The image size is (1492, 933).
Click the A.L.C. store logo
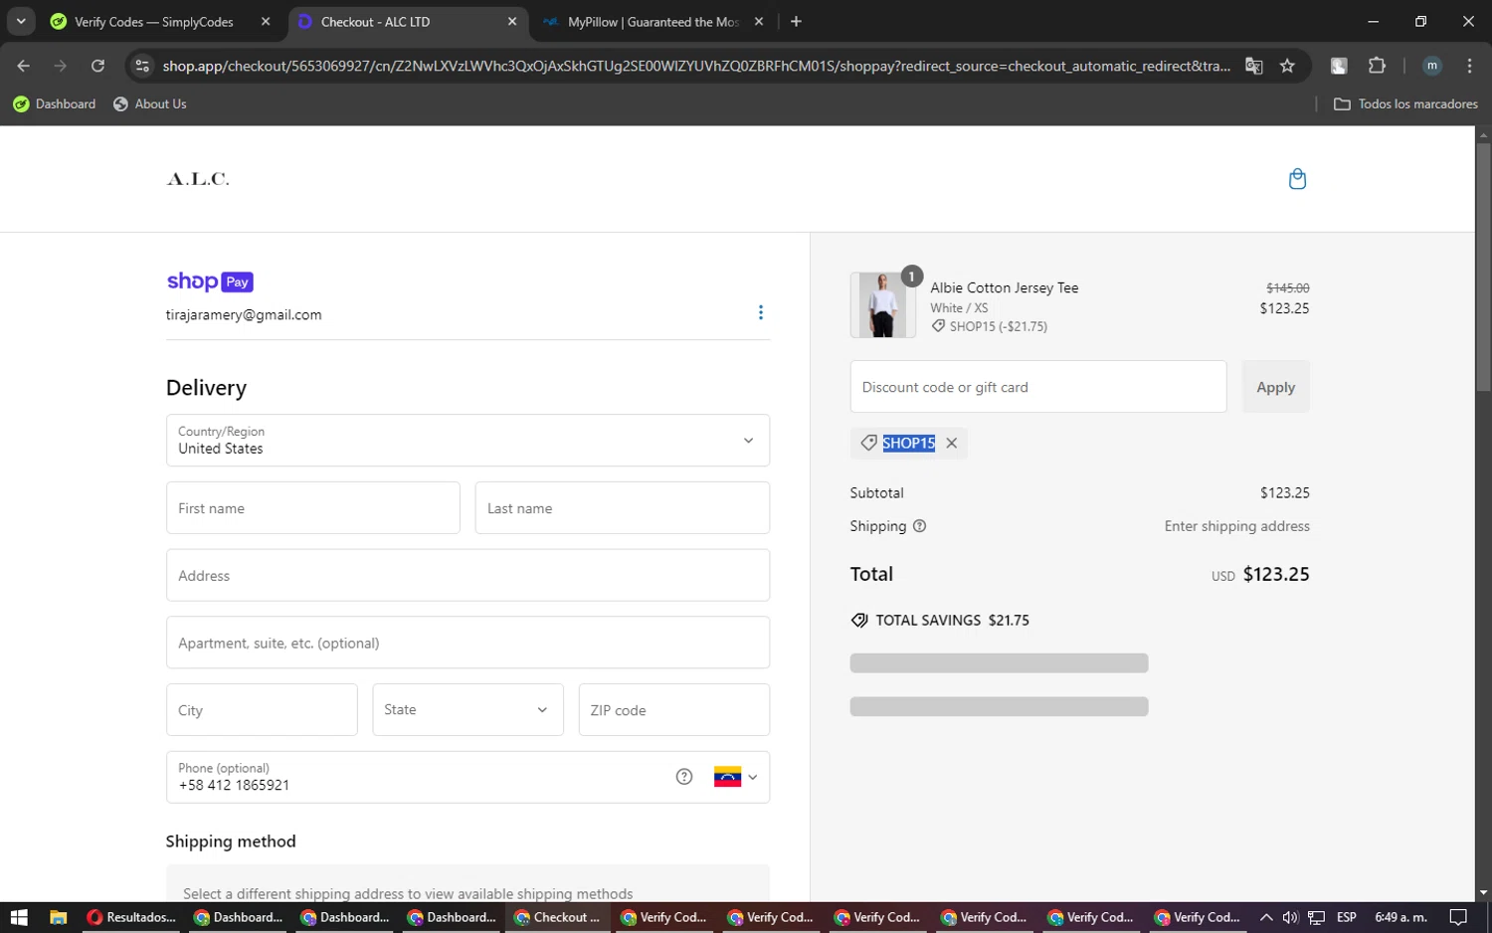[198, 179]
